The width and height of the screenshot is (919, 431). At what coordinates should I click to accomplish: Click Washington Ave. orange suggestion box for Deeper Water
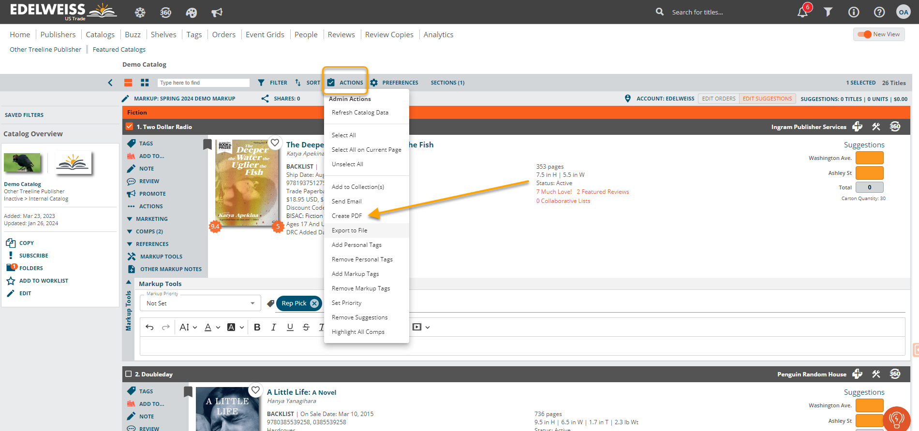tap(869, 158)
